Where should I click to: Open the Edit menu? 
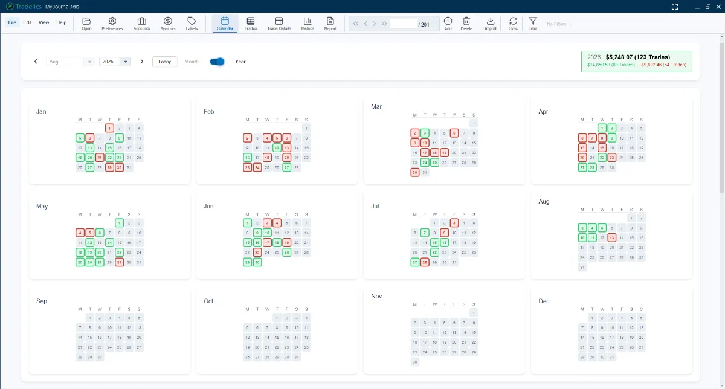coord(27,22)
